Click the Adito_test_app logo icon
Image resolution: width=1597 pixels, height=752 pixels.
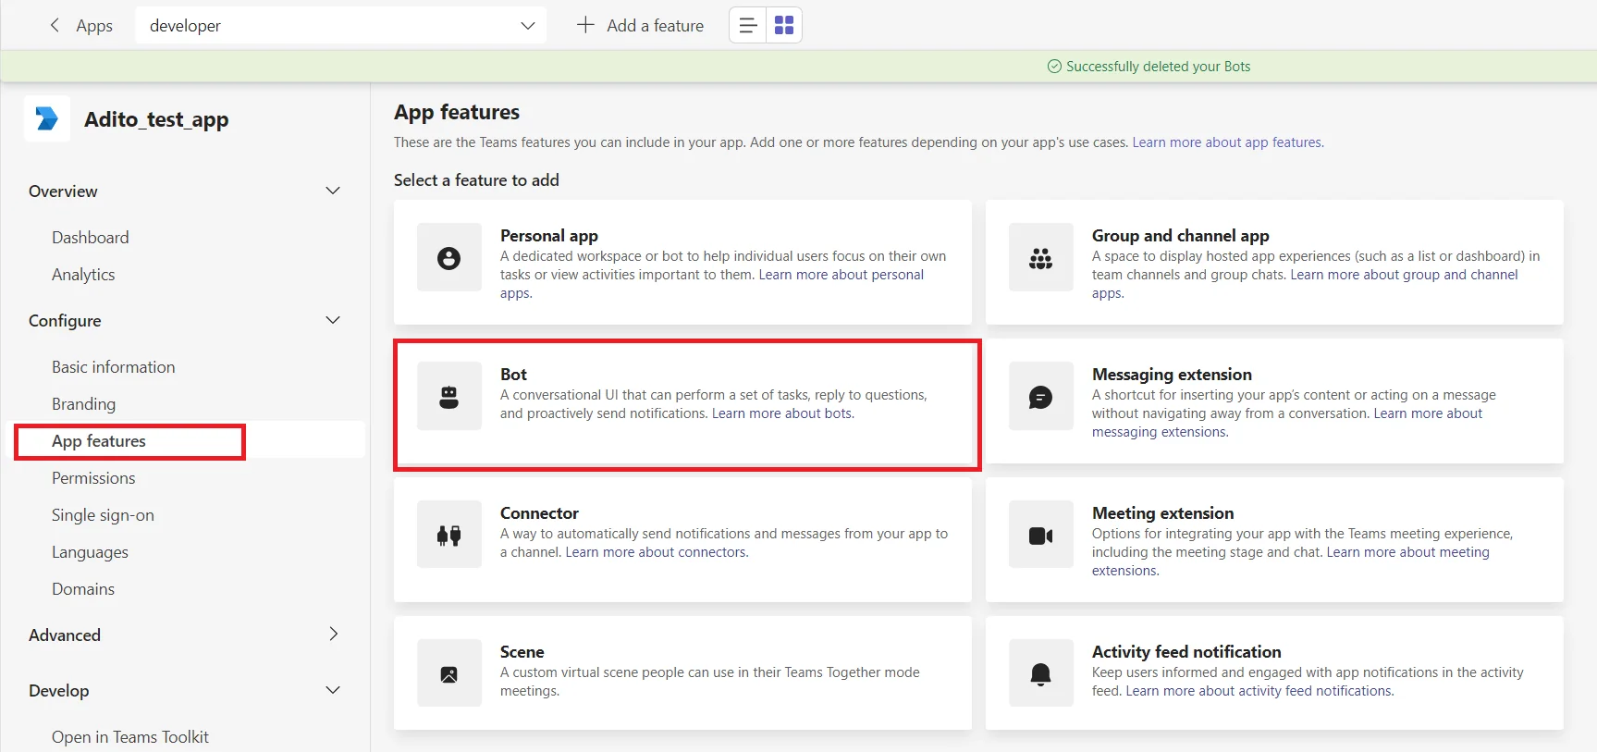click(x=47, y=119)
